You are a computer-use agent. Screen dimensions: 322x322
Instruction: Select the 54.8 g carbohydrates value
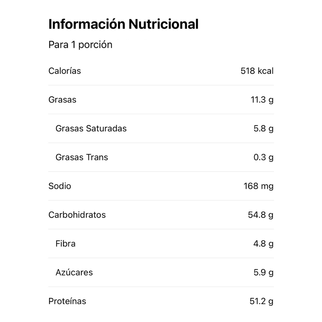pos(261,215)
